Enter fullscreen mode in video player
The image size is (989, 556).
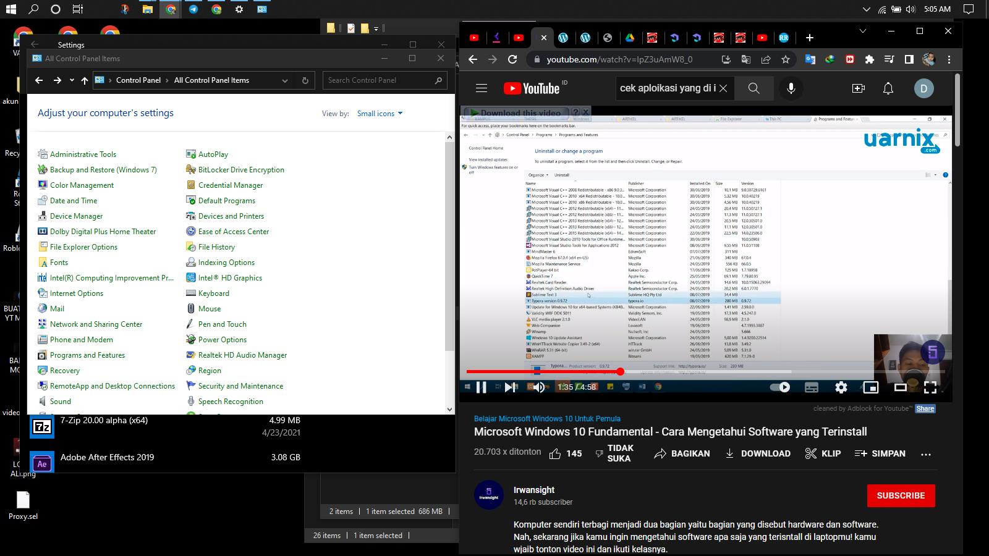(930, 387)
